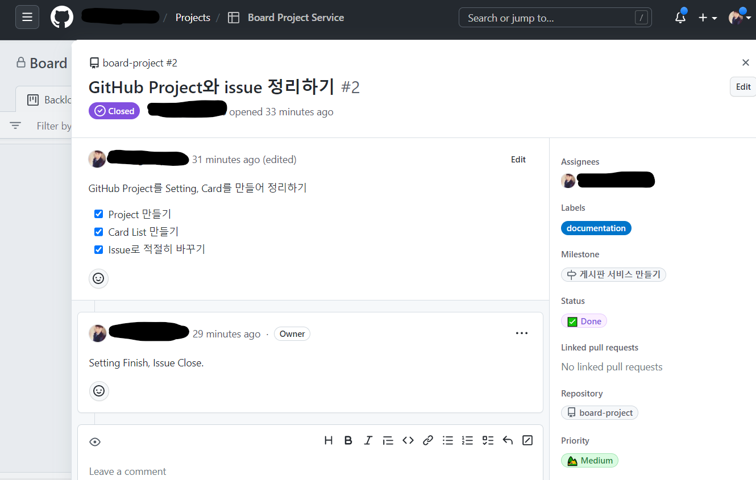
Task: Click avatar on the first comment
Action: click(97, 159)
